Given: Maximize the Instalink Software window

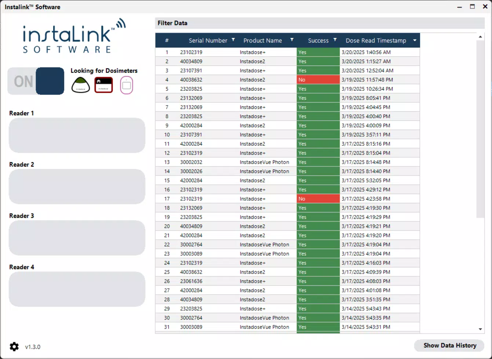Looking at the screenshot, I should [x=473, y=7].
